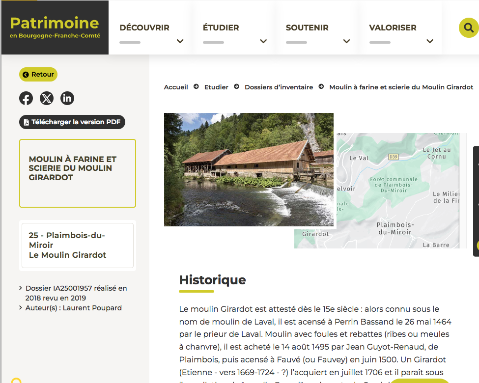
Task: Share the page on X (Twitter)
Action: pos(47,98)
